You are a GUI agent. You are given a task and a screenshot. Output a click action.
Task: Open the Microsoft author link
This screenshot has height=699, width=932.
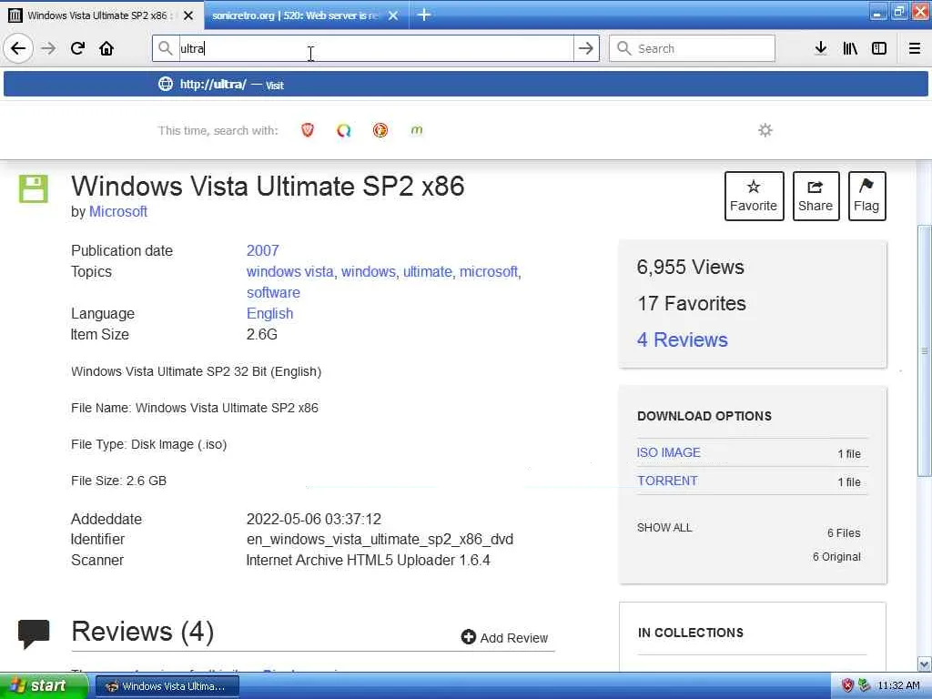(x=118, y=211)
